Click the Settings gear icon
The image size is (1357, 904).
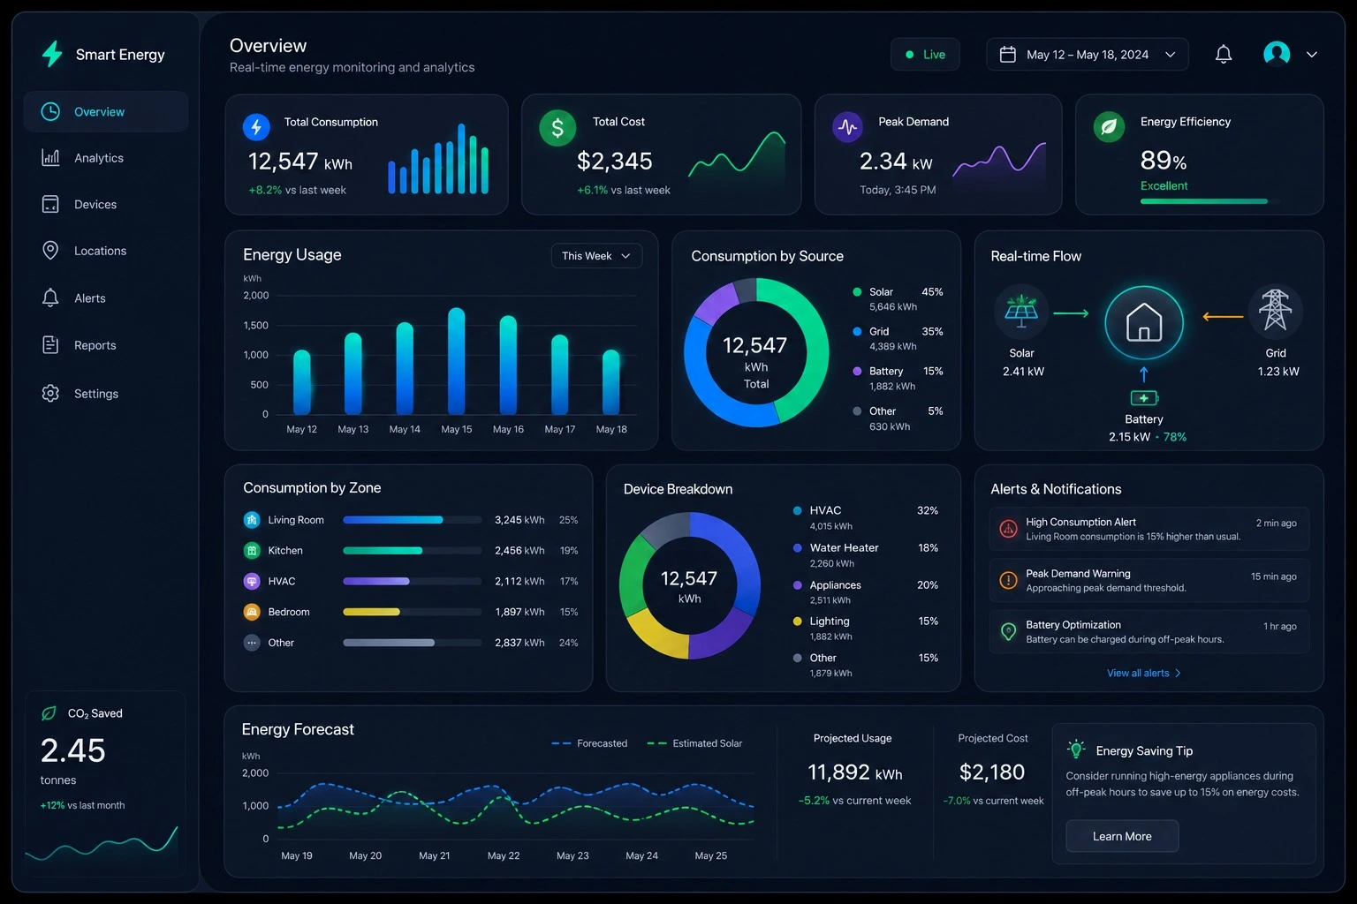coord(50,393)
